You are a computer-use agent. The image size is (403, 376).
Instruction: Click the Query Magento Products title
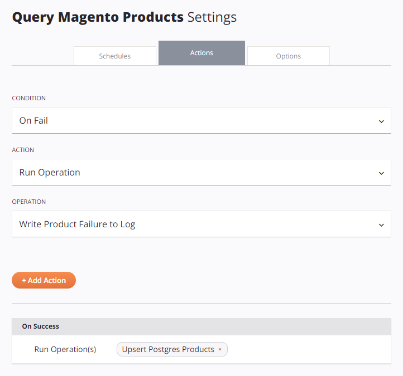click(x=98, y=17)
